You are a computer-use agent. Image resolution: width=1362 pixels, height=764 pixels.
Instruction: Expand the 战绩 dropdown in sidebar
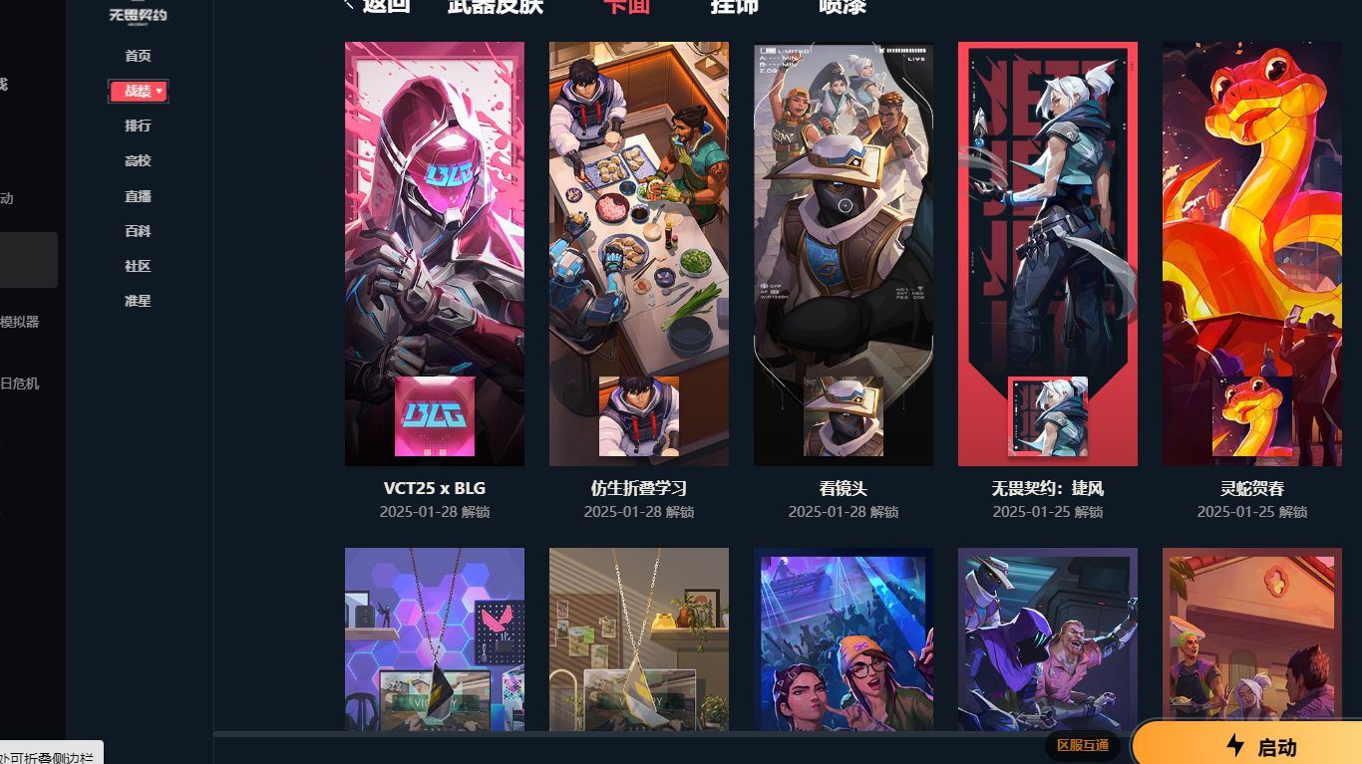(x=139, y=91)
